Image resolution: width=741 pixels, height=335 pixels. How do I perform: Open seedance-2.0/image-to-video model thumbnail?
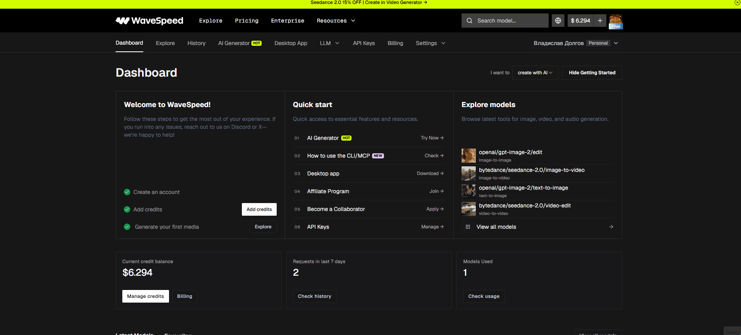click(469, 173)
